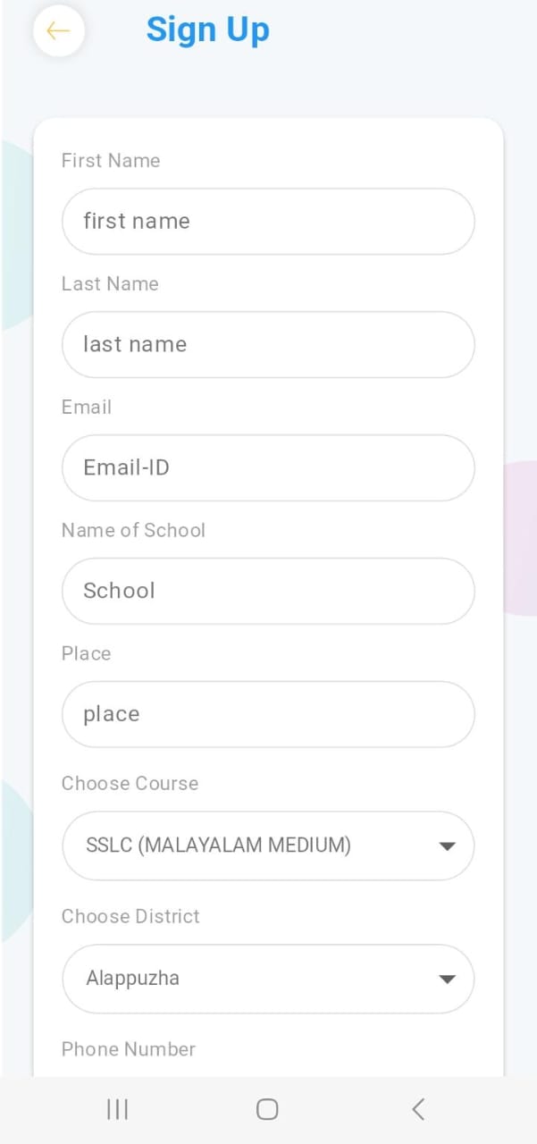Click the caret arrow in course selector
Screen dimensions: 537x1144
tap(447, 845)
